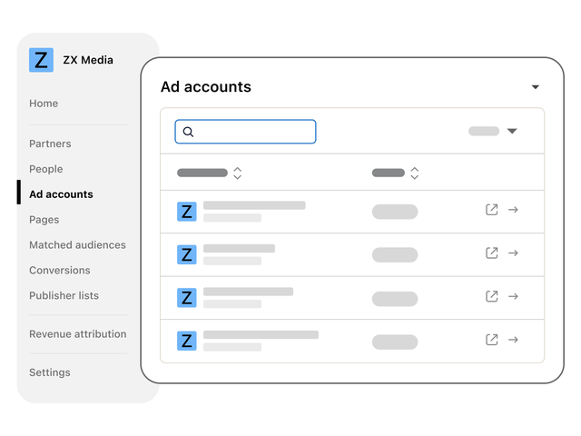The width and height of the screenshot is (581, 436).
Task: Open Matched audiences in the sidebar
Action: point(77,245)
